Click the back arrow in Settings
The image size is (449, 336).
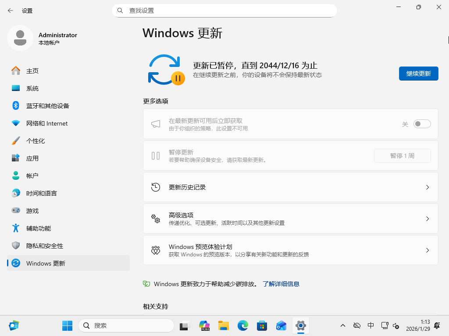9,10
